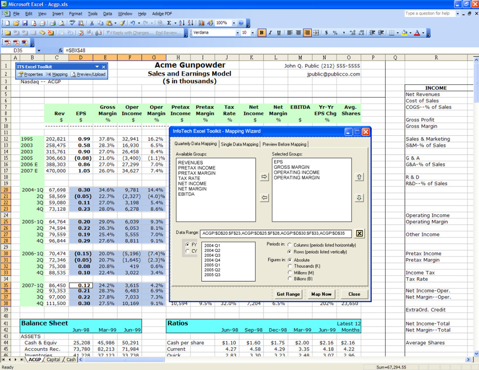Click Preview/Upload in ITS Excel Toolkit
This screenshot has height=370, width=479.
(x=88, y=74)
